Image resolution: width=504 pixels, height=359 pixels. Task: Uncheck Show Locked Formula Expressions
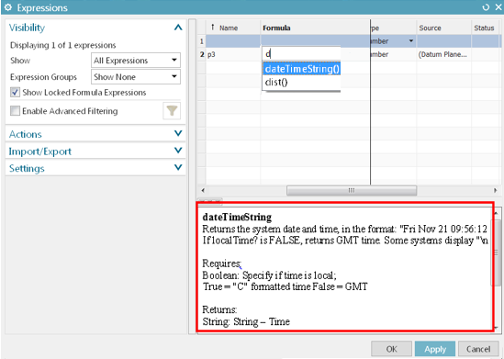15,93
